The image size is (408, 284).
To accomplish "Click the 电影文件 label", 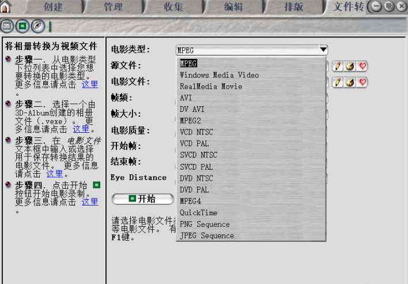I will click(130, 81).
